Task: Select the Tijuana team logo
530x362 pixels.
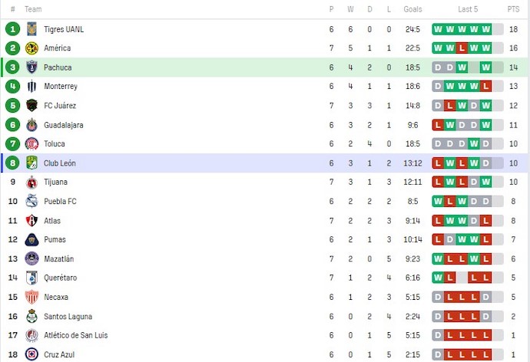Action: point(31,183)
